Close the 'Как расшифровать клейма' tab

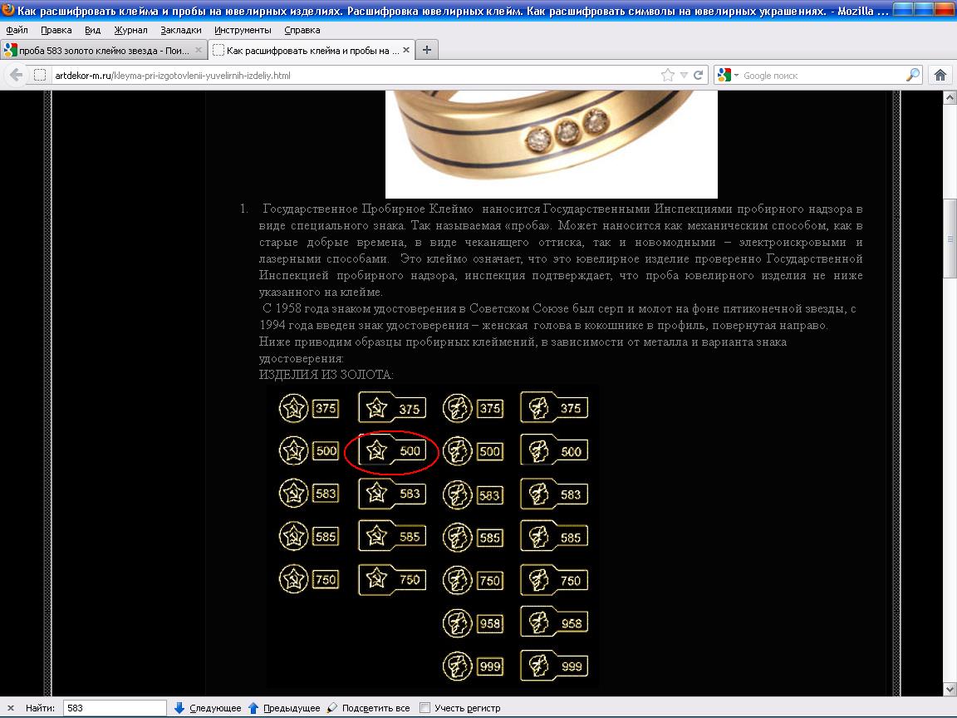(406, 50)
